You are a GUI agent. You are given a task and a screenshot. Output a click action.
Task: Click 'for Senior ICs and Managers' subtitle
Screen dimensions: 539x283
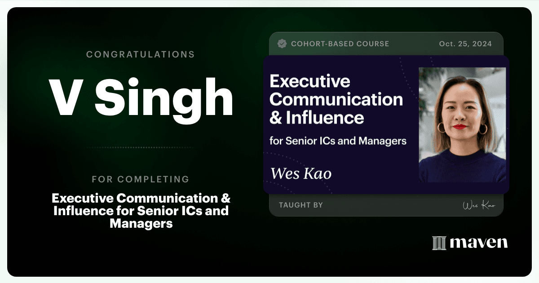point(338,141)
